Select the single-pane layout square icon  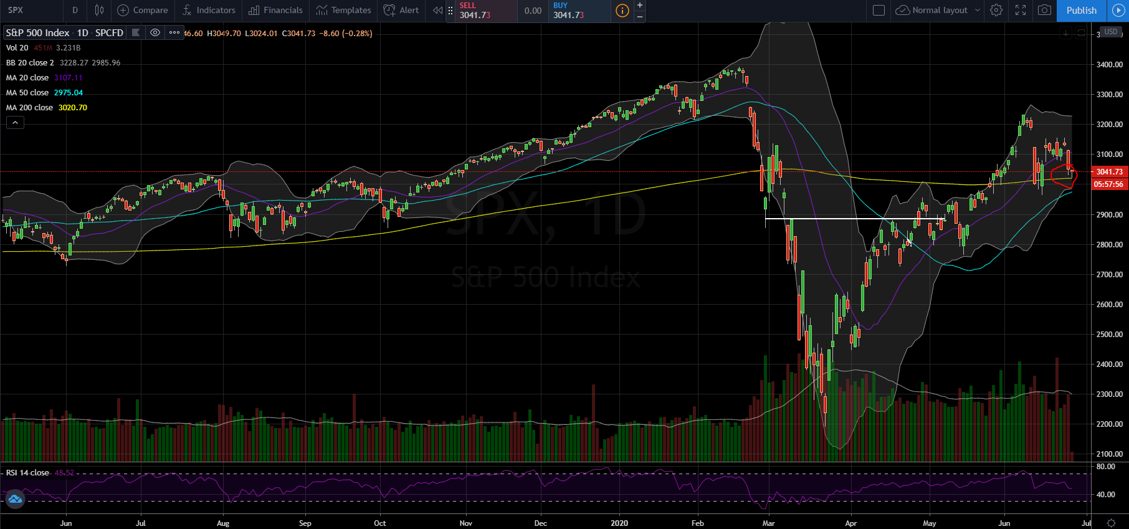879,10
